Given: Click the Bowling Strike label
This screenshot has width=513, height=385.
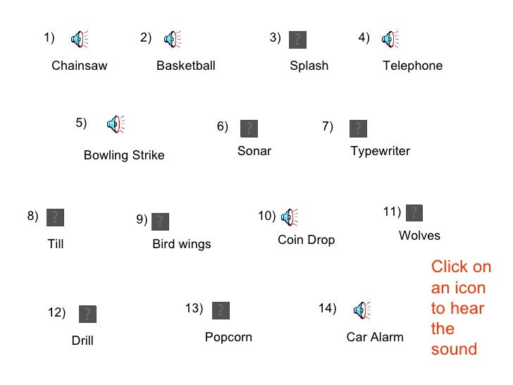Looking at the screenshot, I should (124, 155).
